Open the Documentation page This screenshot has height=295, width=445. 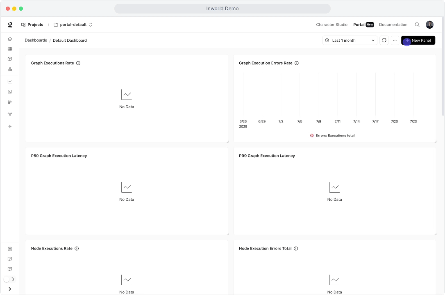(x=393, y=25)
